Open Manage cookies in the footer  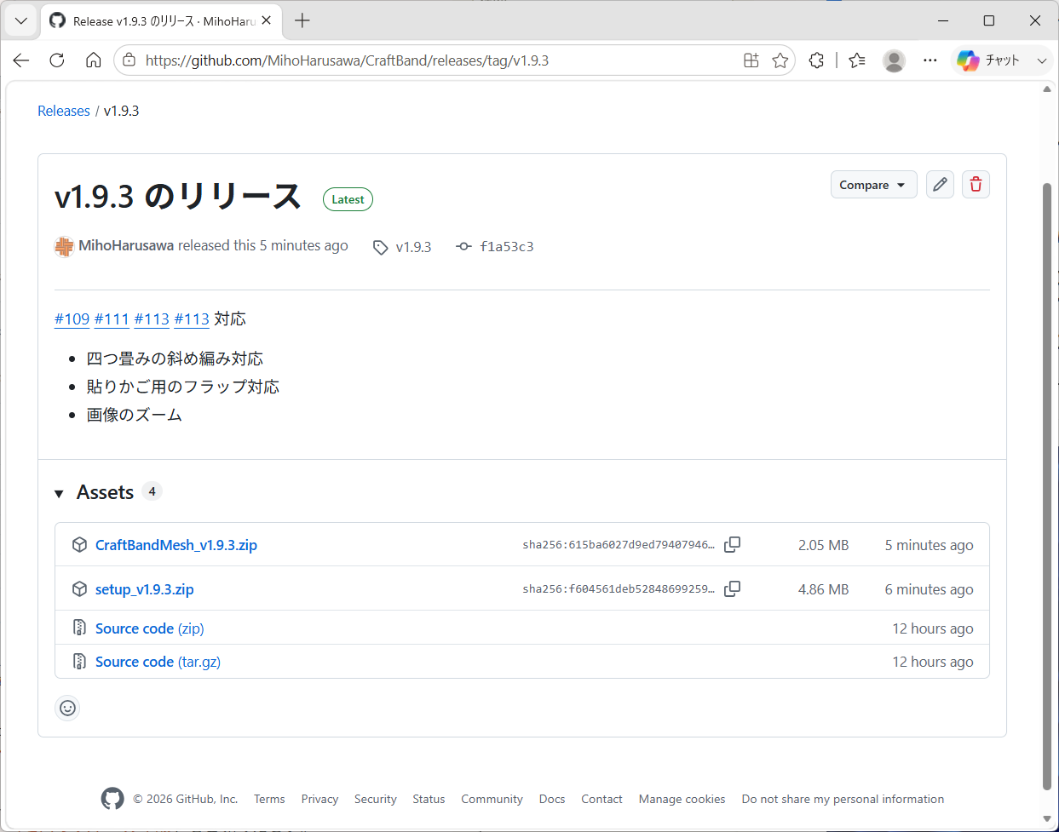coord(682,799)
